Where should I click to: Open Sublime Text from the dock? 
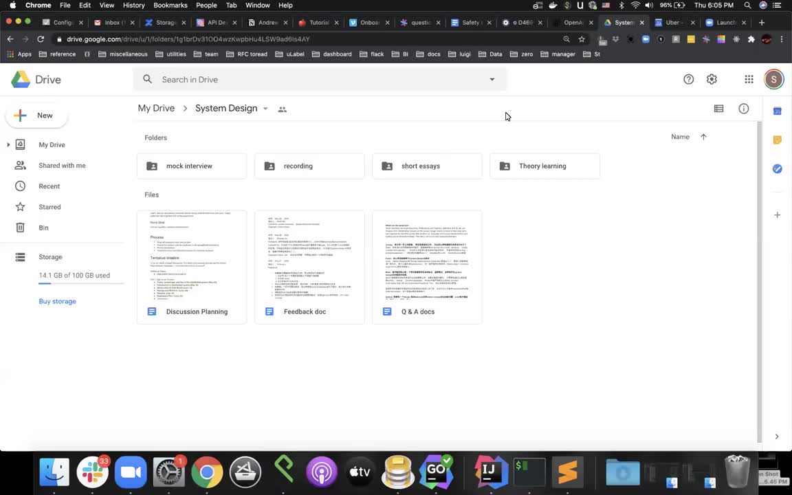567,472
